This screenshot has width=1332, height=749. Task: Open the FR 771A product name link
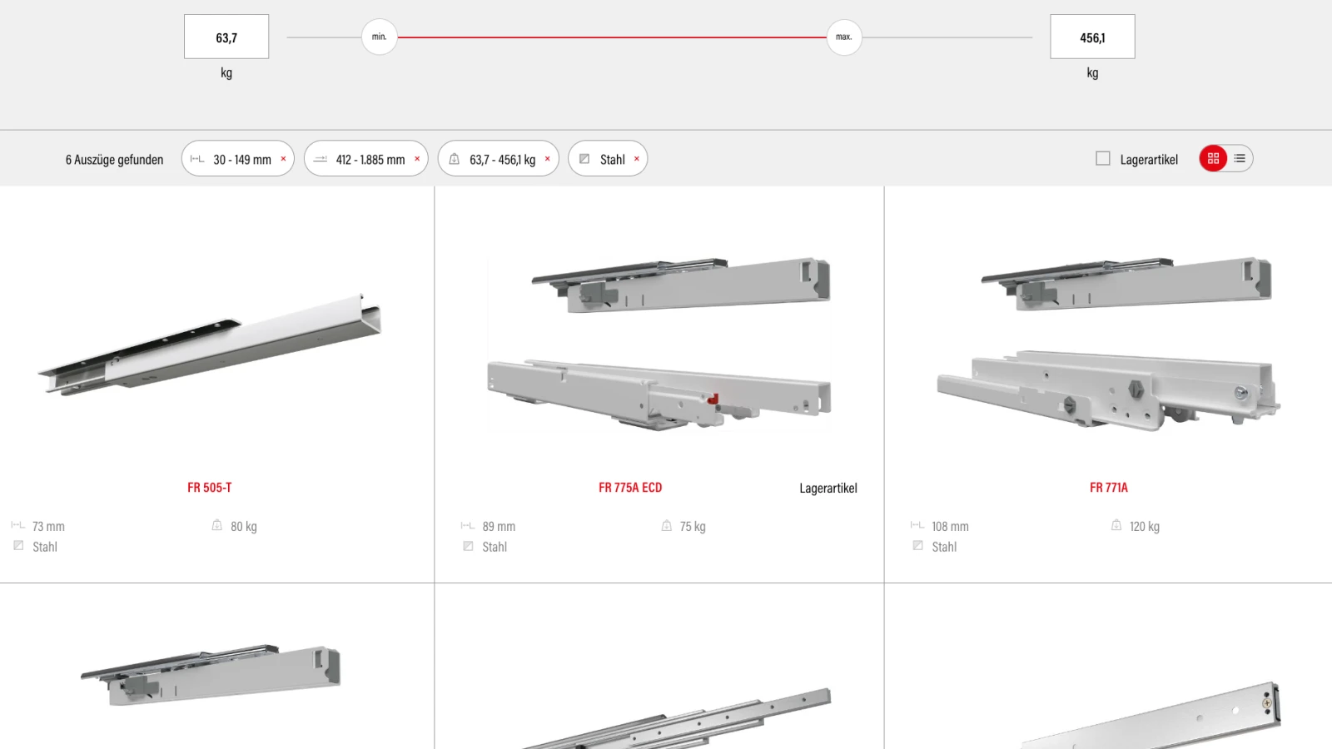pos(1108,486)
